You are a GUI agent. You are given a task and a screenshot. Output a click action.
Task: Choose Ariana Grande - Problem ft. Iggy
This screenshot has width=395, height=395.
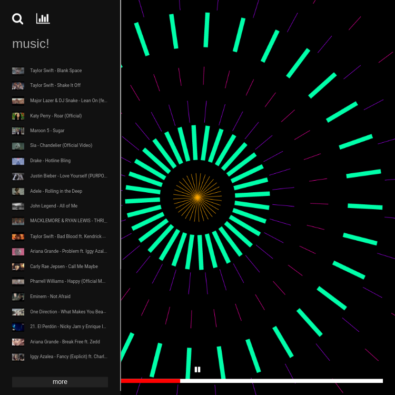point(68,251)
